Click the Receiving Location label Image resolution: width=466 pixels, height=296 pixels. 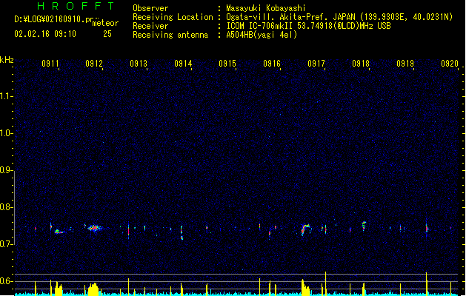click(x=173, y=17)
